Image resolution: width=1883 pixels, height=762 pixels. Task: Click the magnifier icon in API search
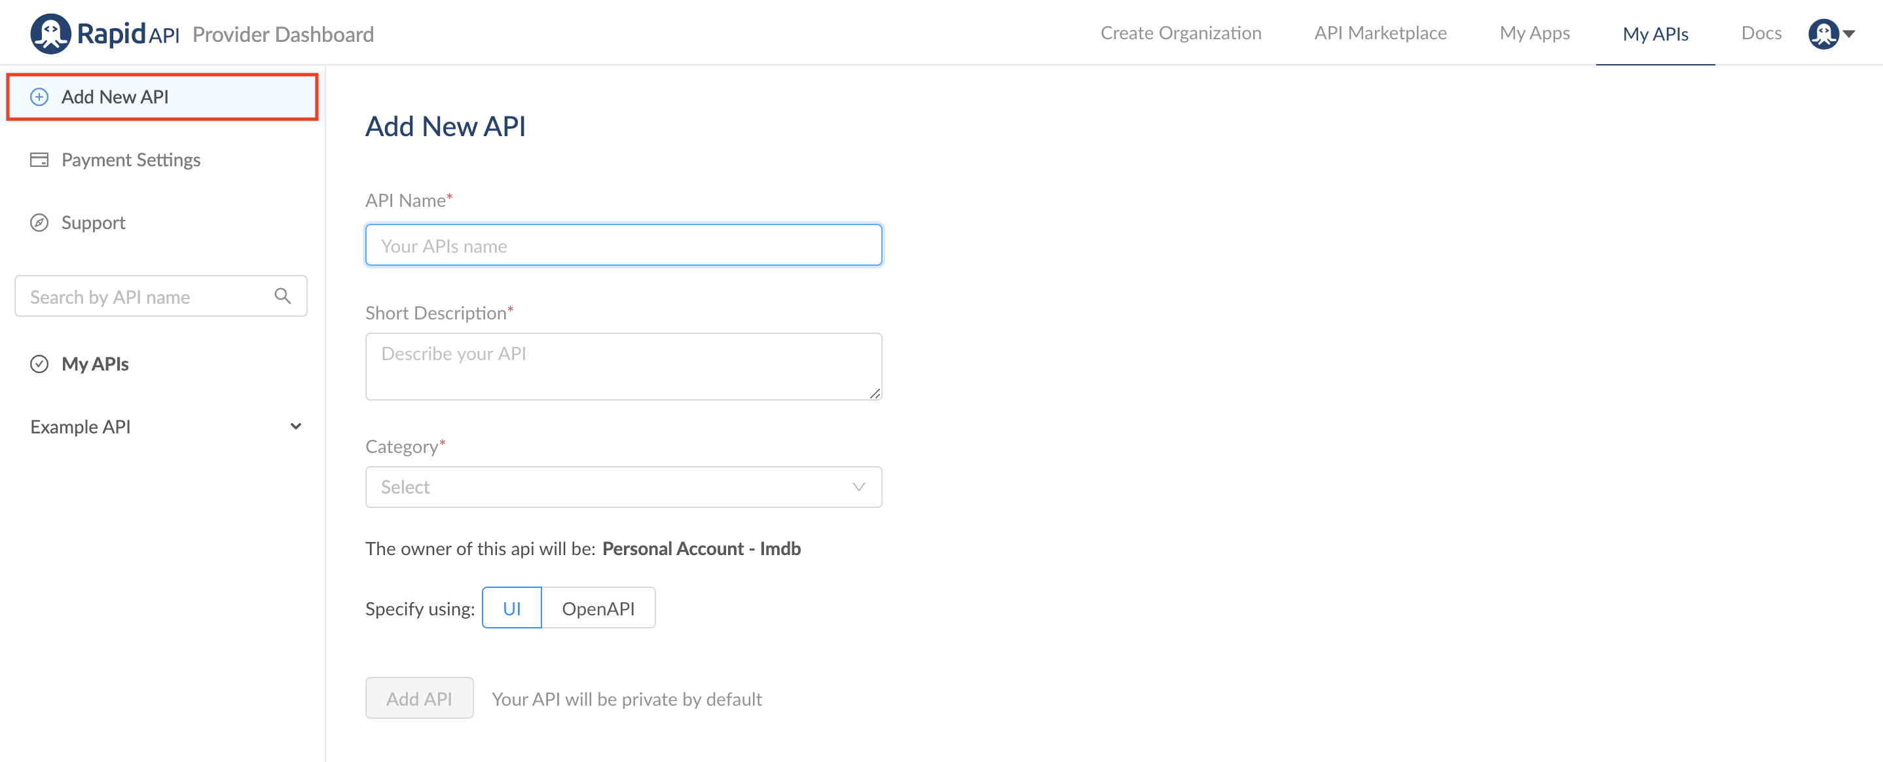coord(283,296)
